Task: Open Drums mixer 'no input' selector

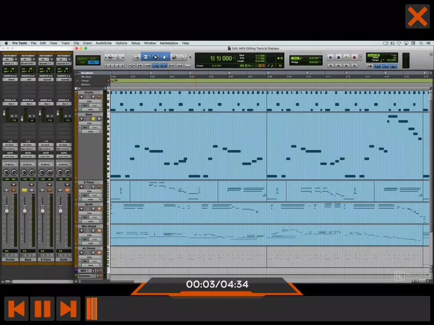Action: click(10, 145)
